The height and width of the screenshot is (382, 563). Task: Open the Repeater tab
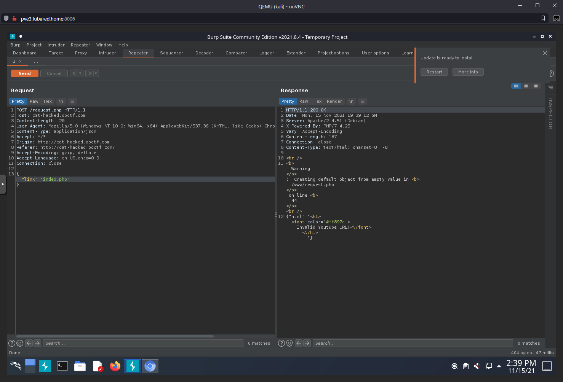coord(138,53)
